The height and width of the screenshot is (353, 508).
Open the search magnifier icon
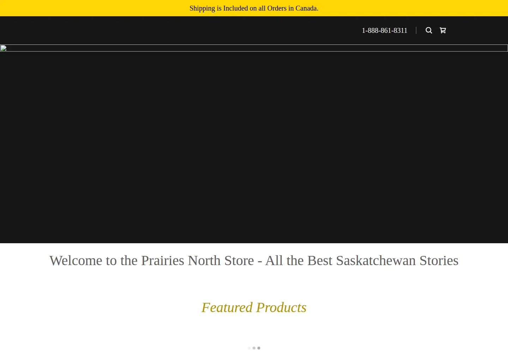429,30
